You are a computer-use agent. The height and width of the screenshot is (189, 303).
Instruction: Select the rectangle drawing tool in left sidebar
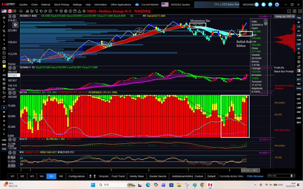pos(4,53)
